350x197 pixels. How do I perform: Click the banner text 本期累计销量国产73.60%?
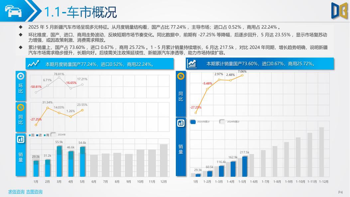tap(232, 64)
